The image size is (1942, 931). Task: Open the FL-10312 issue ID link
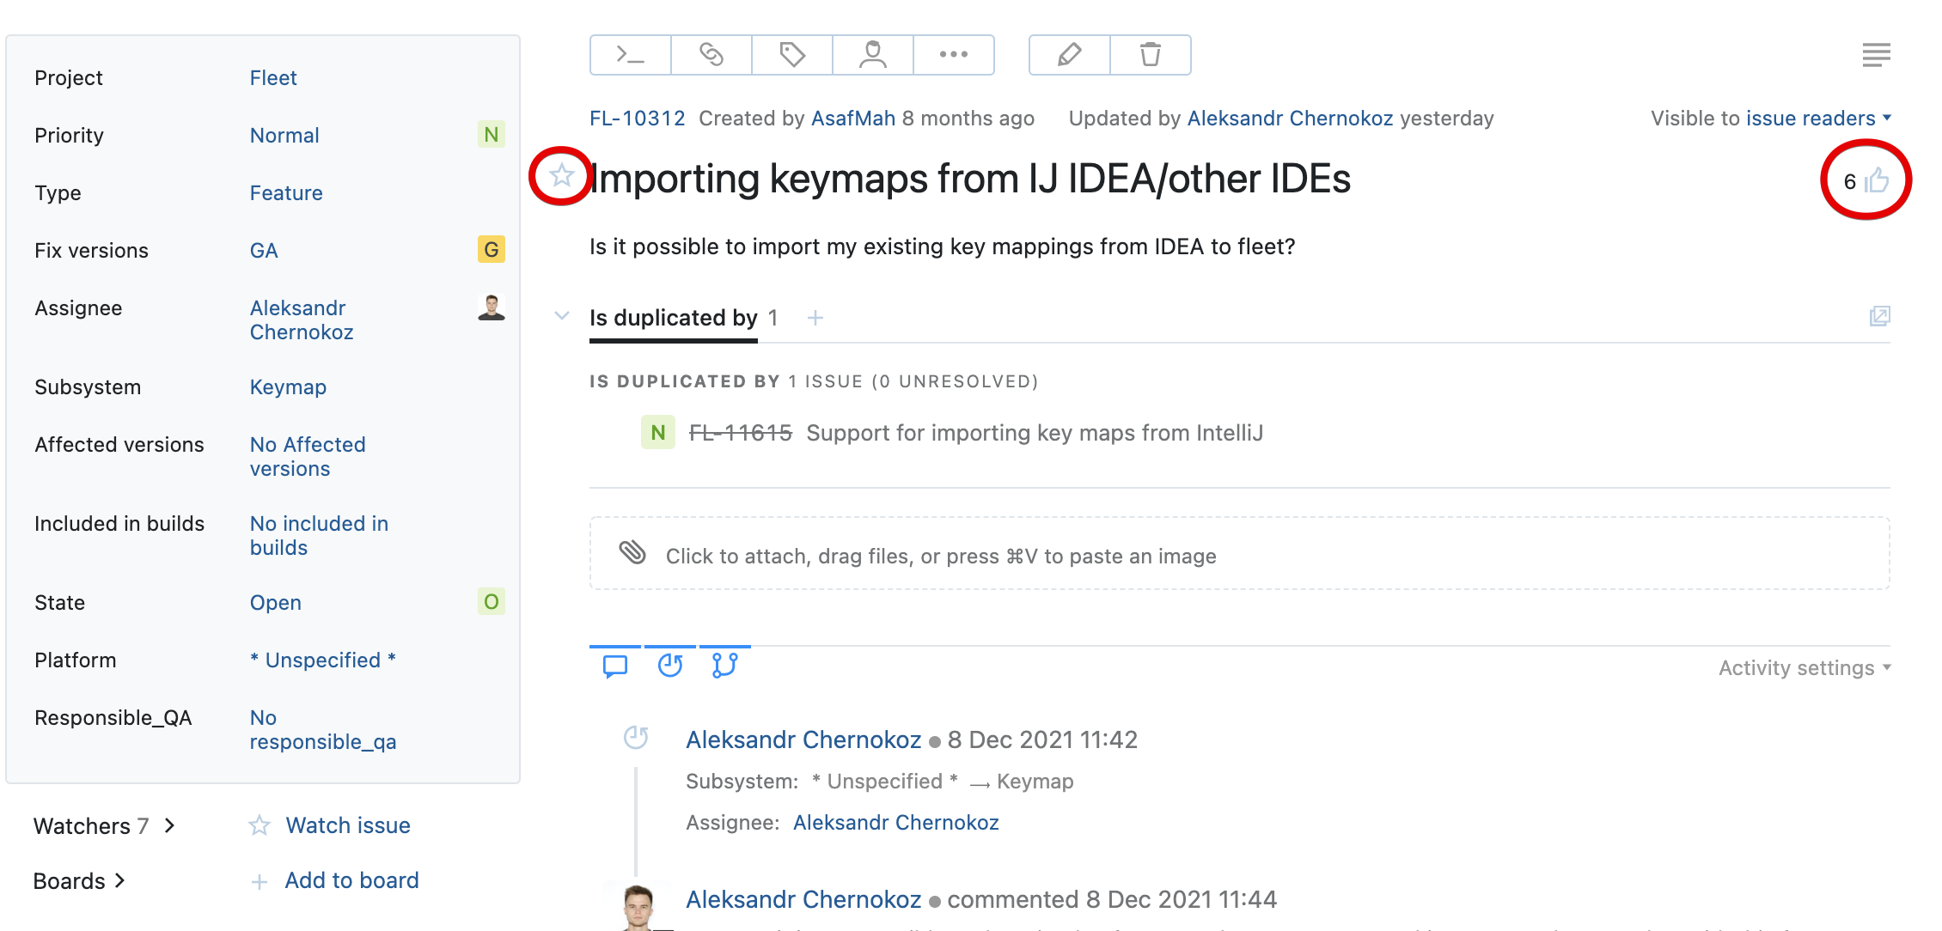637,119
